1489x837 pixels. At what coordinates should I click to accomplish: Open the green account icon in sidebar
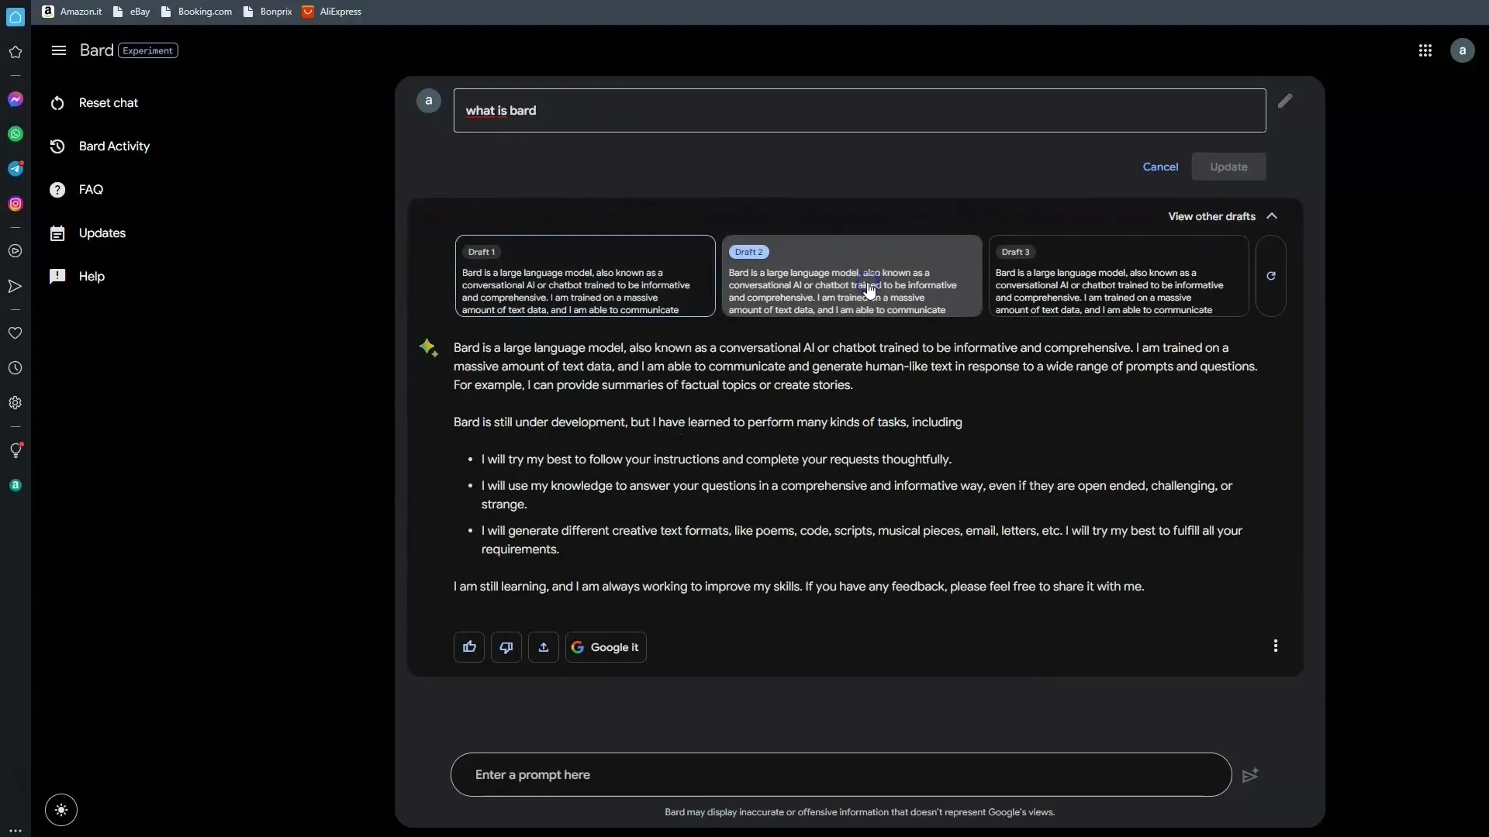[16, 485]
